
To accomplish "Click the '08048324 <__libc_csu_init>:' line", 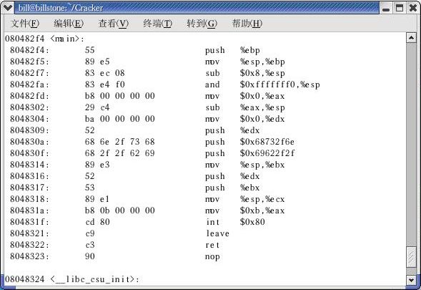I will tap(72, 279).
